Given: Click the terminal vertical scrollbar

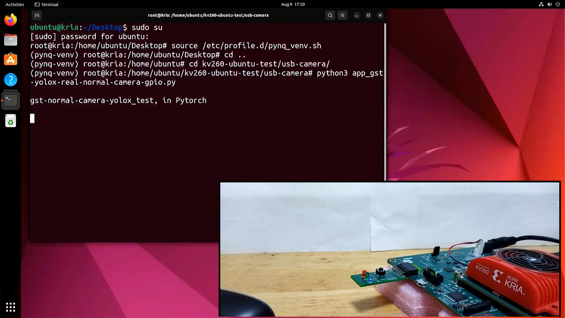Looking at the screenshot, I should coord(385,102).
